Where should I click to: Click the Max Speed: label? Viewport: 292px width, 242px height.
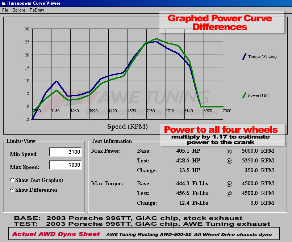[x=24, y=167]
